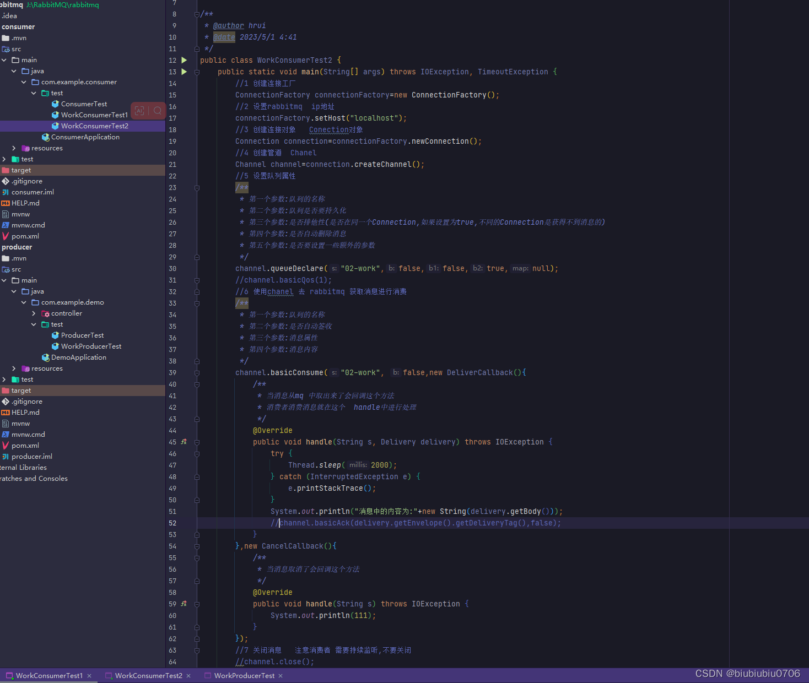The height and width of the screenshot is (683, 809).
Task: Click the @author hruri link in the javadoc
Action: click(228, 25)
